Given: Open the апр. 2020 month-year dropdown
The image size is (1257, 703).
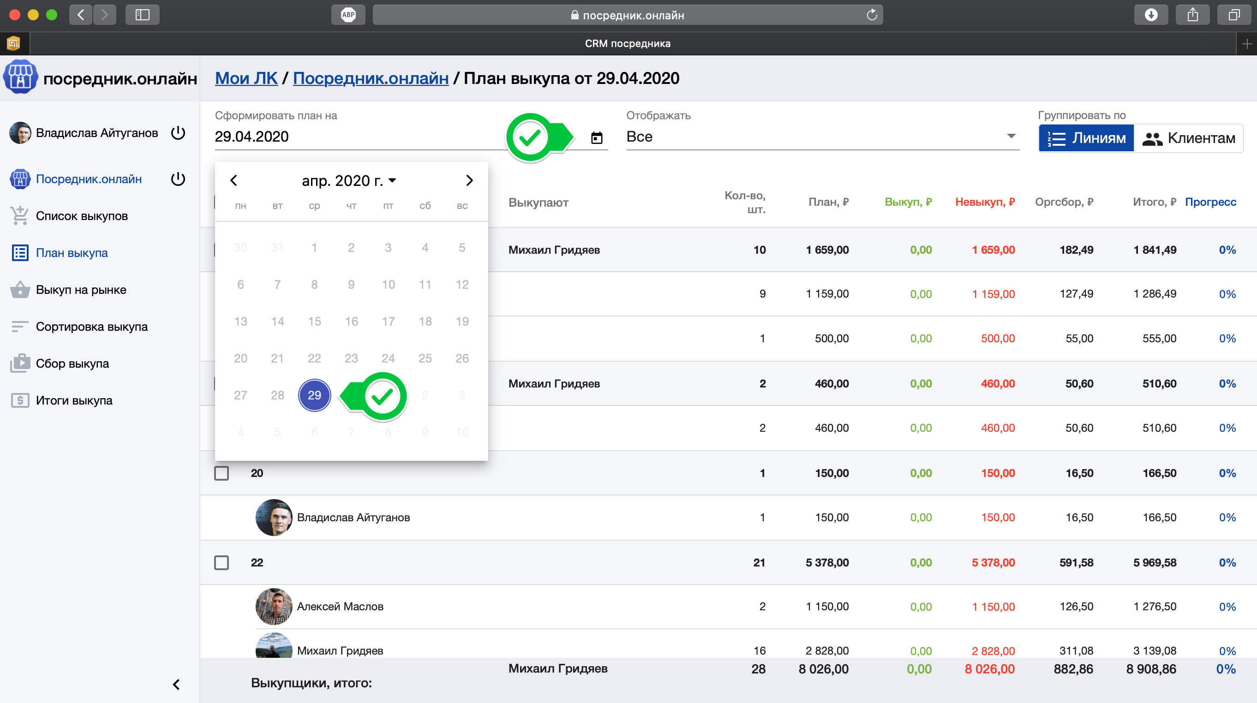Looking at the screenshot, I should point(349,180).
